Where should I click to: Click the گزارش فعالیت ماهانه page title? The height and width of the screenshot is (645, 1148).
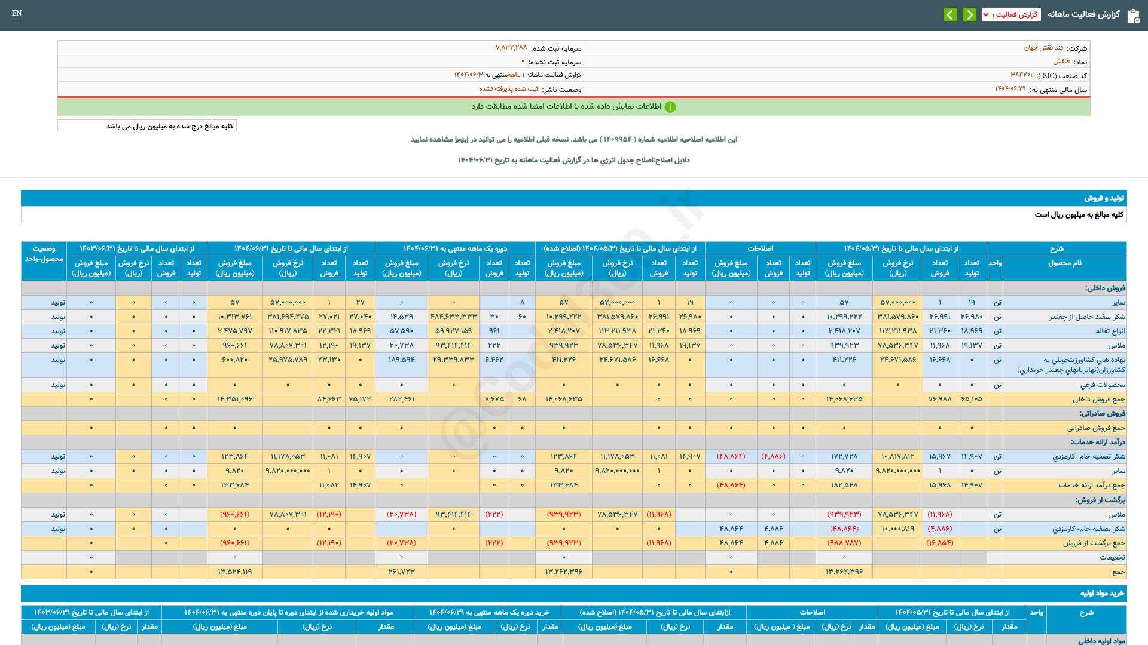tap(1083, 14)
